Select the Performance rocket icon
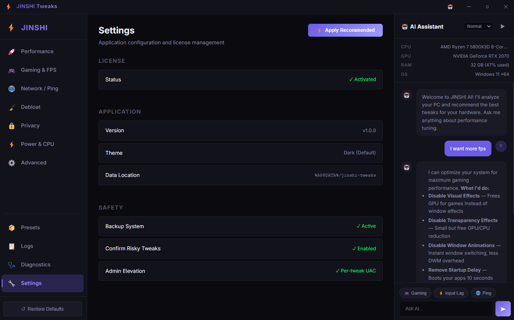The height and width of the screenshot is (320, 514). 11,51
